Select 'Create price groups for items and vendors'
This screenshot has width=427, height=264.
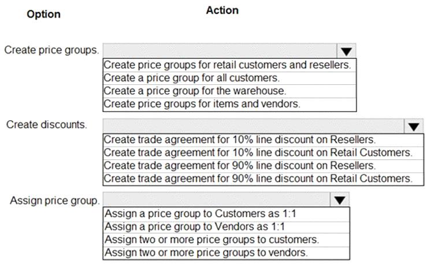pos(202,104)
